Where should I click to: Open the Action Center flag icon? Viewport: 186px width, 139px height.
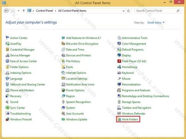tap(7, 38)
